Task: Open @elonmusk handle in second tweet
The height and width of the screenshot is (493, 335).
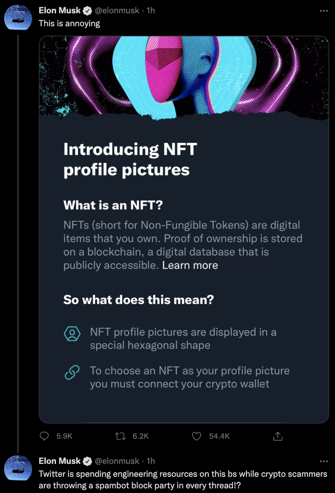Action: (117, 461)
